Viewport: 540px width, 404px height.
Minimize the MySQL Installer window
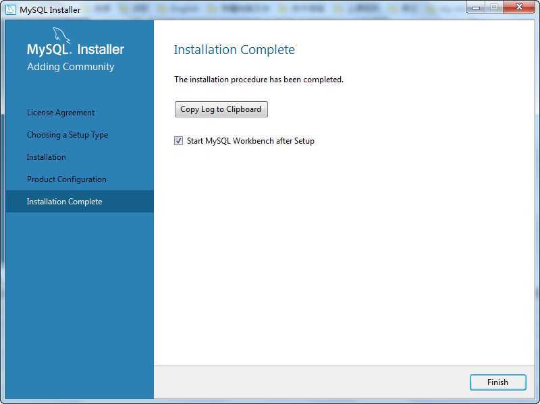point(476,7)
